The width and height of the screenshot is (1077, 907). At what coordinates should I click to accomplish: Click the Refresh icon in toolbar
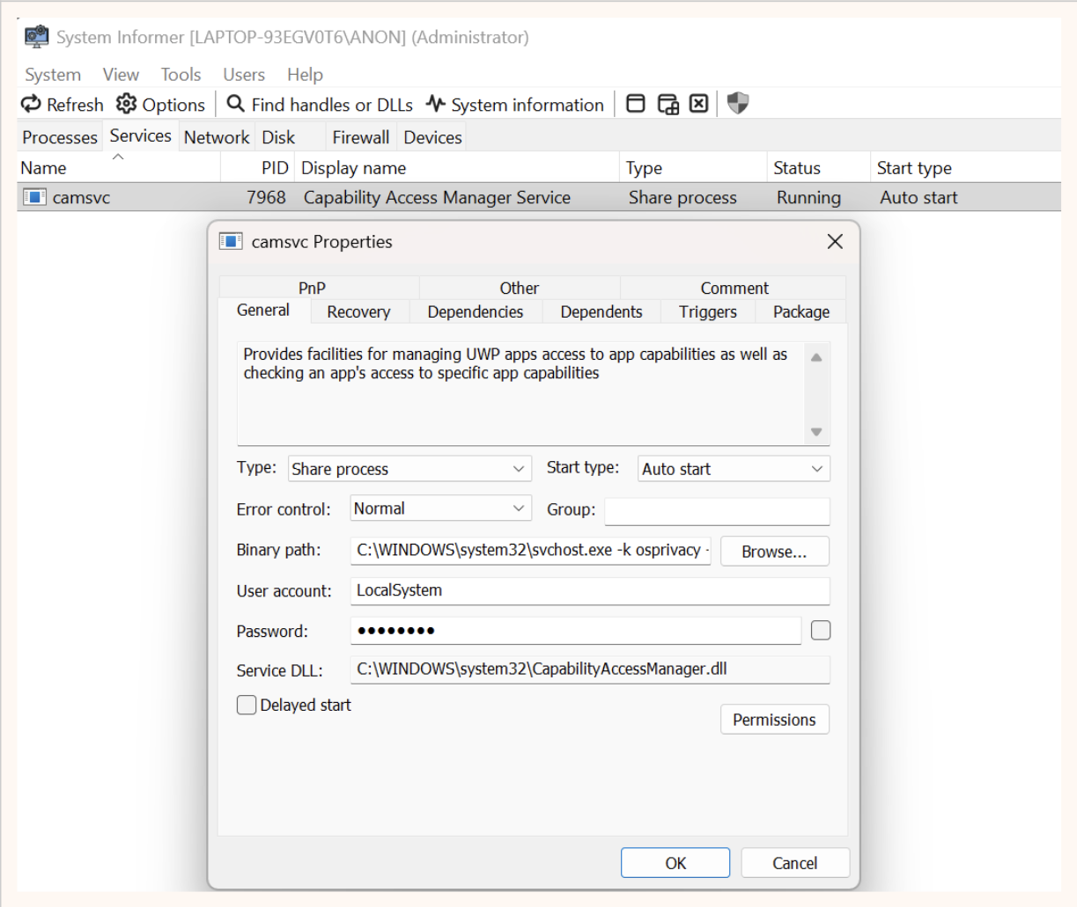[x=32, y=104]
